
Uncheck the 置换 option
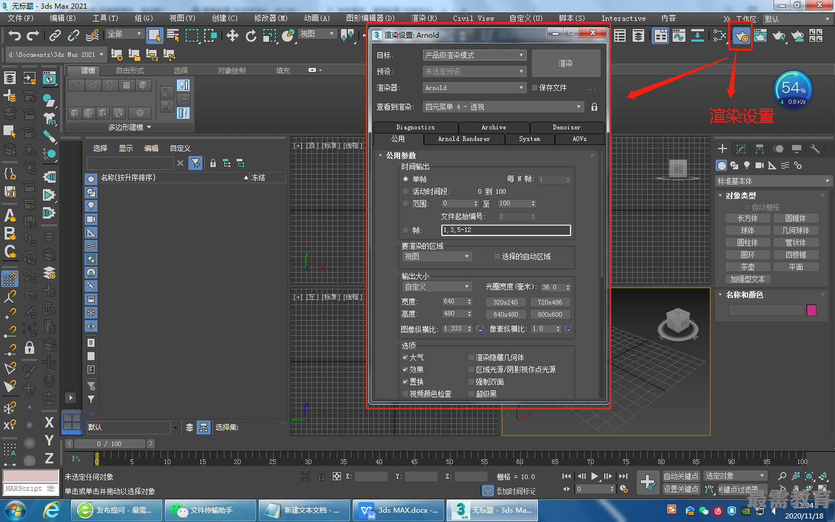click(x=405, y=382)
